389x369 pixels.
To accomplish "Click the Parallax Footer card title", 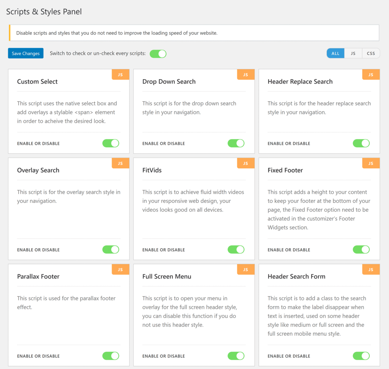I will coord(38,277).
